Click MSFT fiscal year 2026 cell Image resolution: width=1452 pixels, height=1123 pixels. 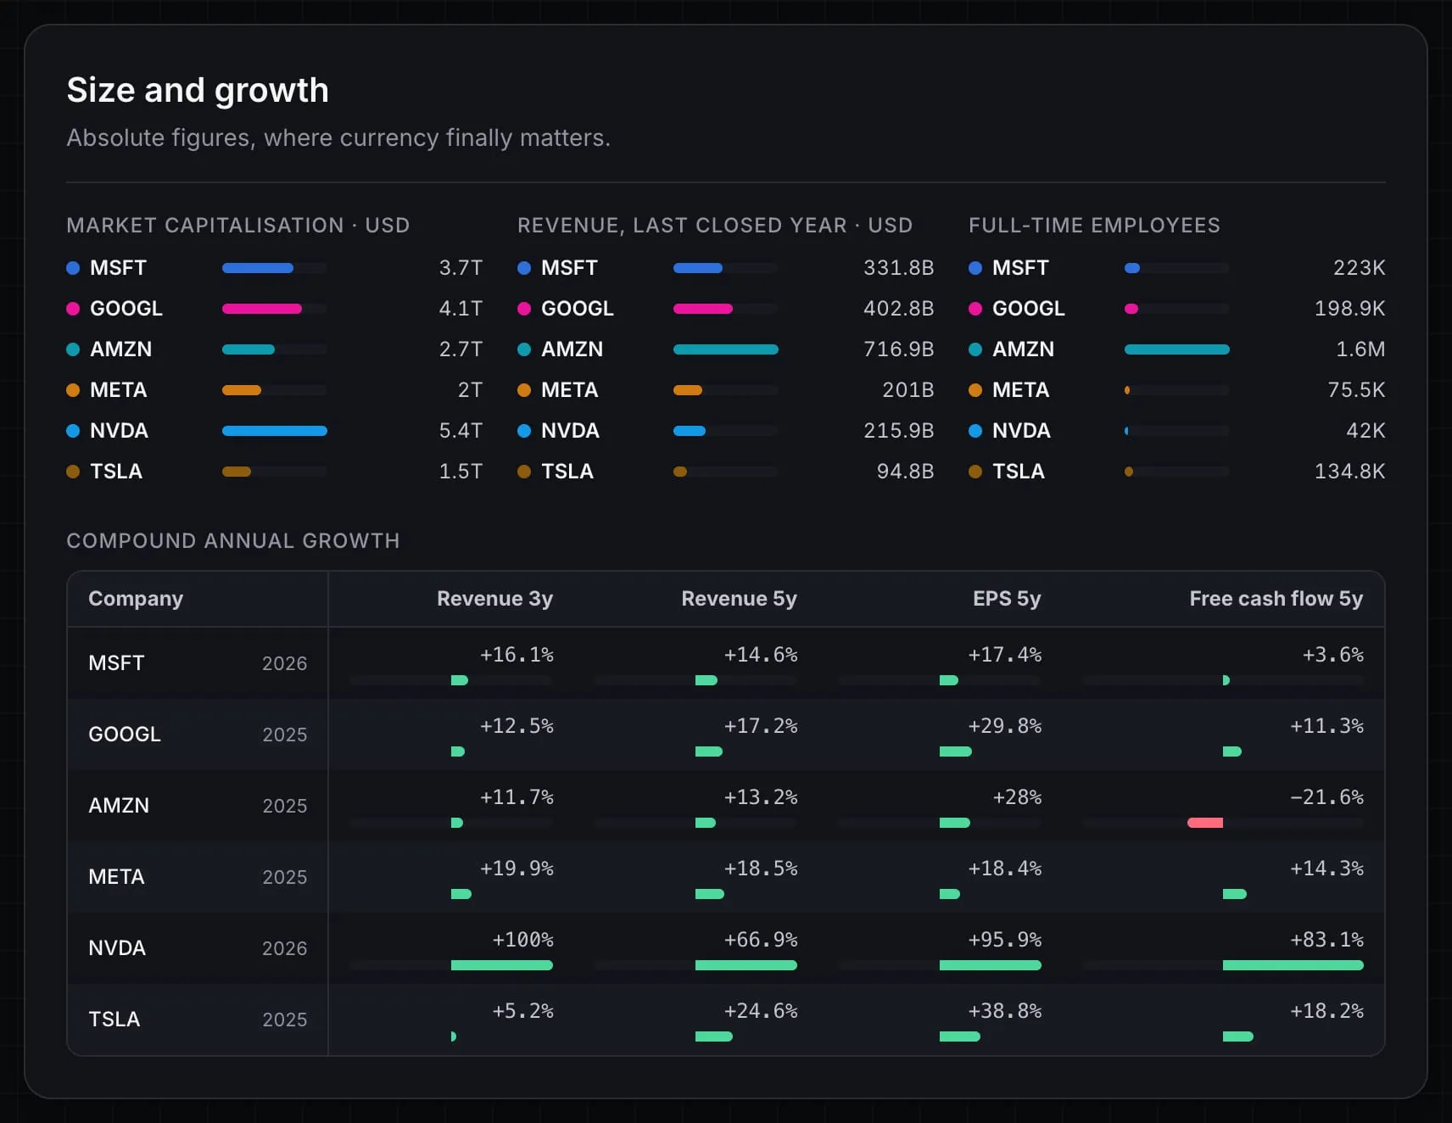284,663
